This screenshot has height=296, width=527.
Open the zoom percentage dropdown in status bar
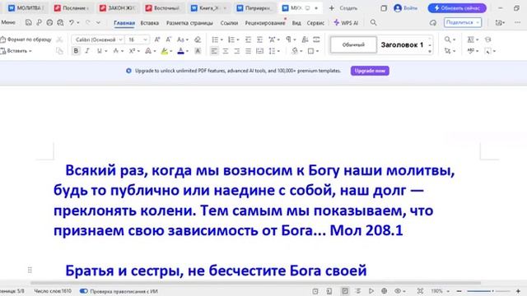point(448,291)
